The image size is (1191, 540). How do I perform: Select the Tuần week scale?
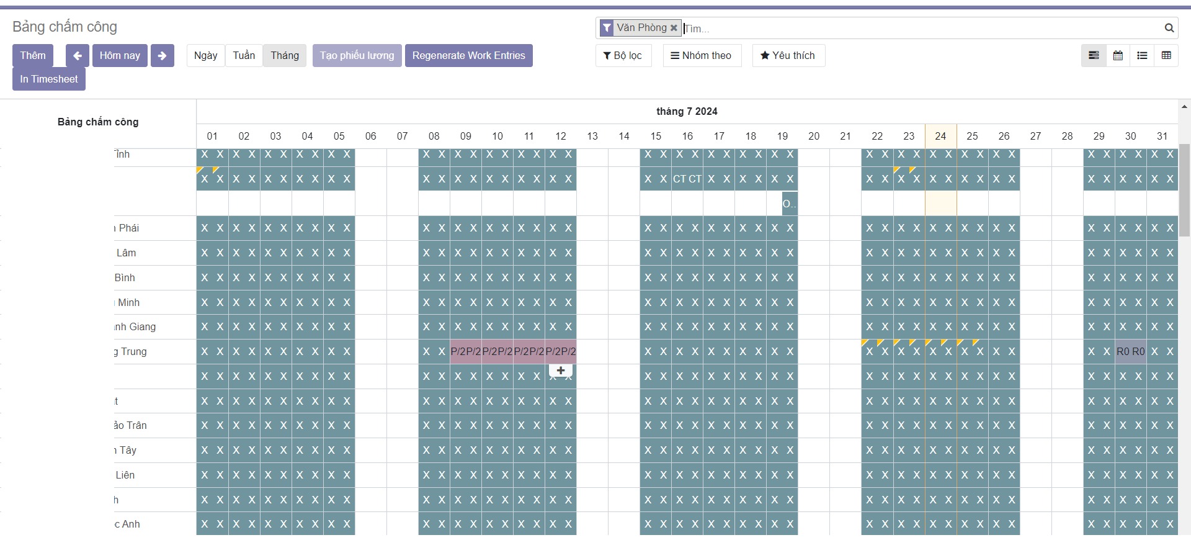pos(244,56)
